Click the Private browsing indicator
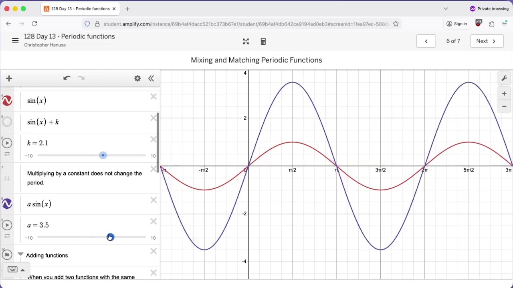 point(489,8)
